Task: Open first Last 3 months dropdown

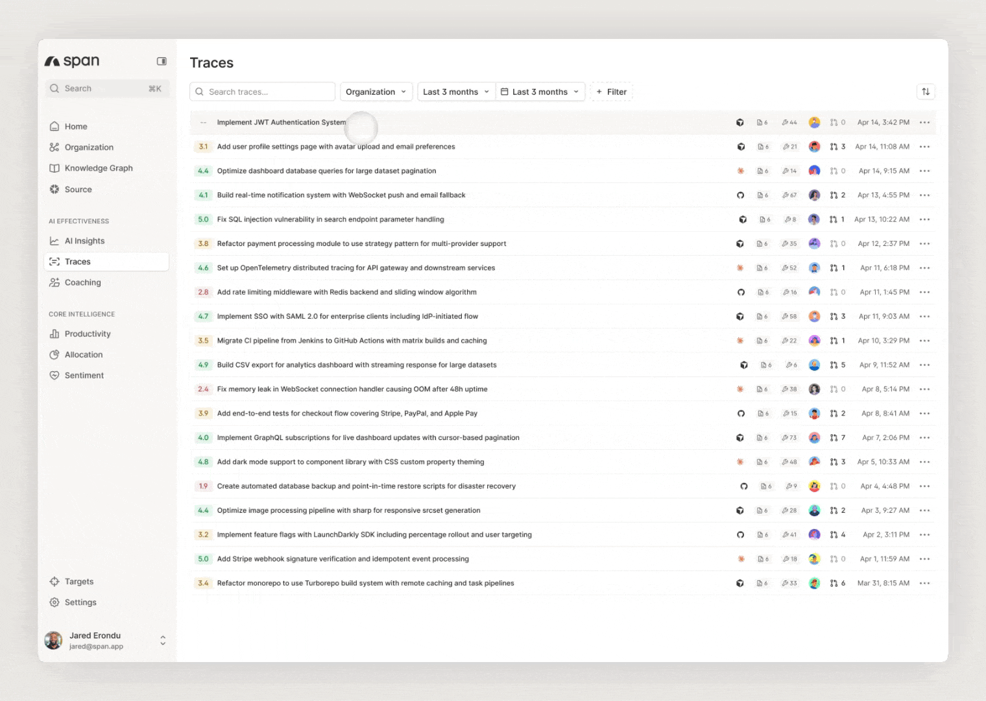Action: (456, 92)
